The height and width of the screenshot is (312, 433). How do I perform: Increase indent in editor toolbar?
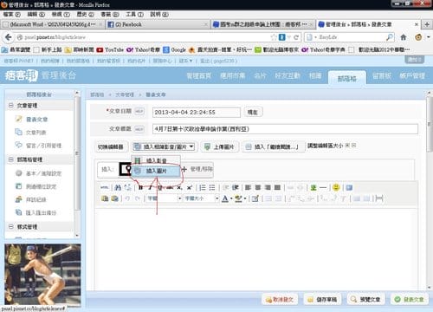click(236, 187)
